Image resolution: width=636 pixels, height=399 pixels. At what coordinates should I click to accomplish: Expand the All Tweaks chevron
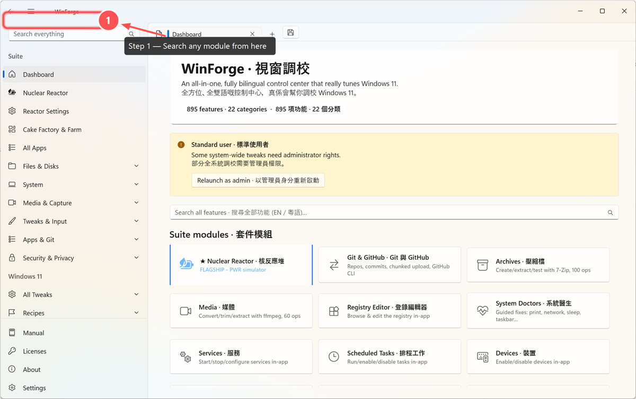pos(136,295)
